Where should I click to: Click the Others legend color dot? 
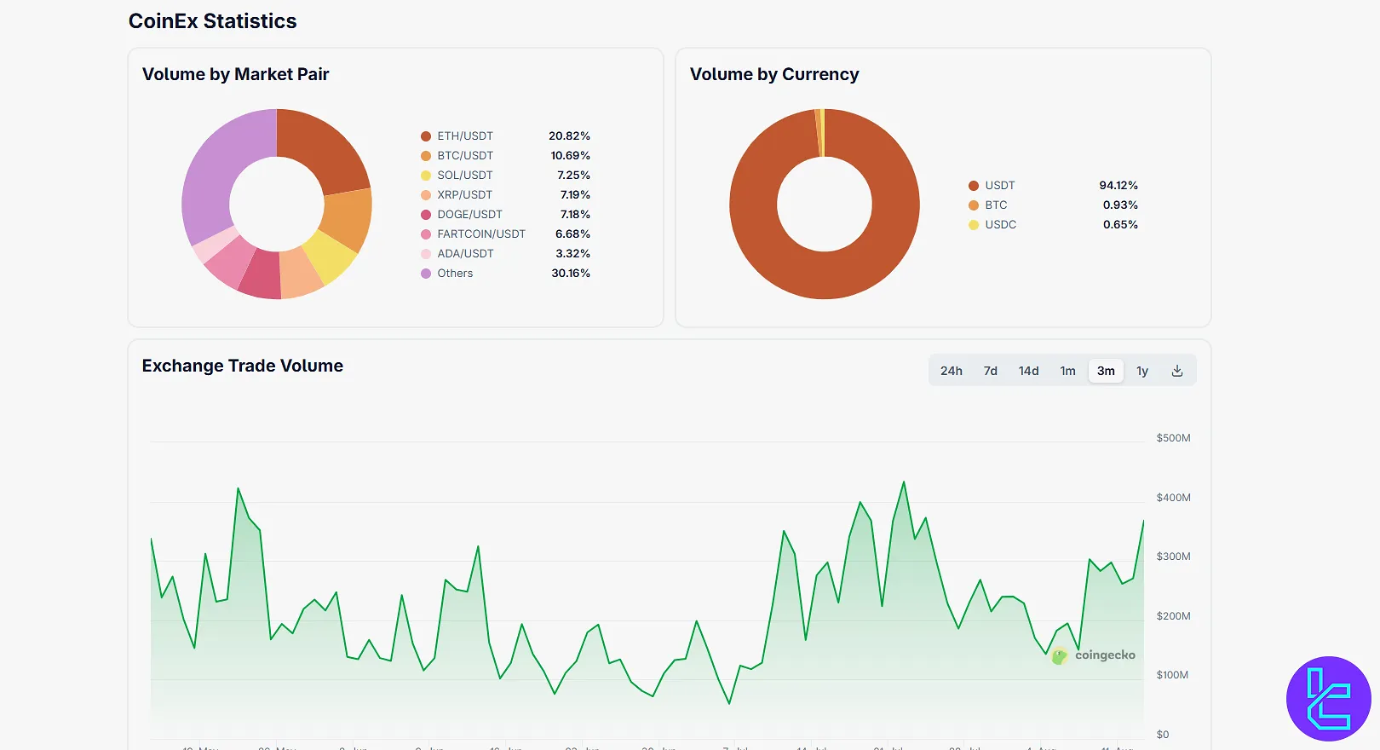coord(426,274)
